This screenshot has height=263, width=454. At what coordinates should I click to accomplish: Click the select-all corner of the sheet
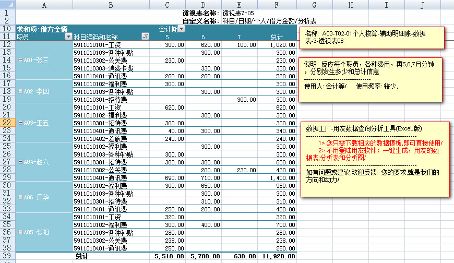click(7, 5)
